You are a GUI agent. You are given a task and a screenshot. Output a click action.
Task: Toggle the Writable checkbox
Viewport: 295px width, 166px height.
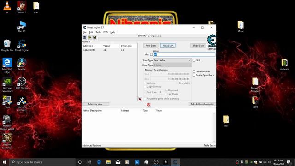coord(145,83)
